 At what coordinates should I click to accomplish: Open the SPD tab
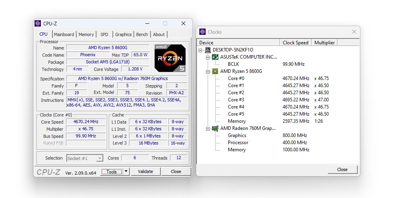[104, 34]
